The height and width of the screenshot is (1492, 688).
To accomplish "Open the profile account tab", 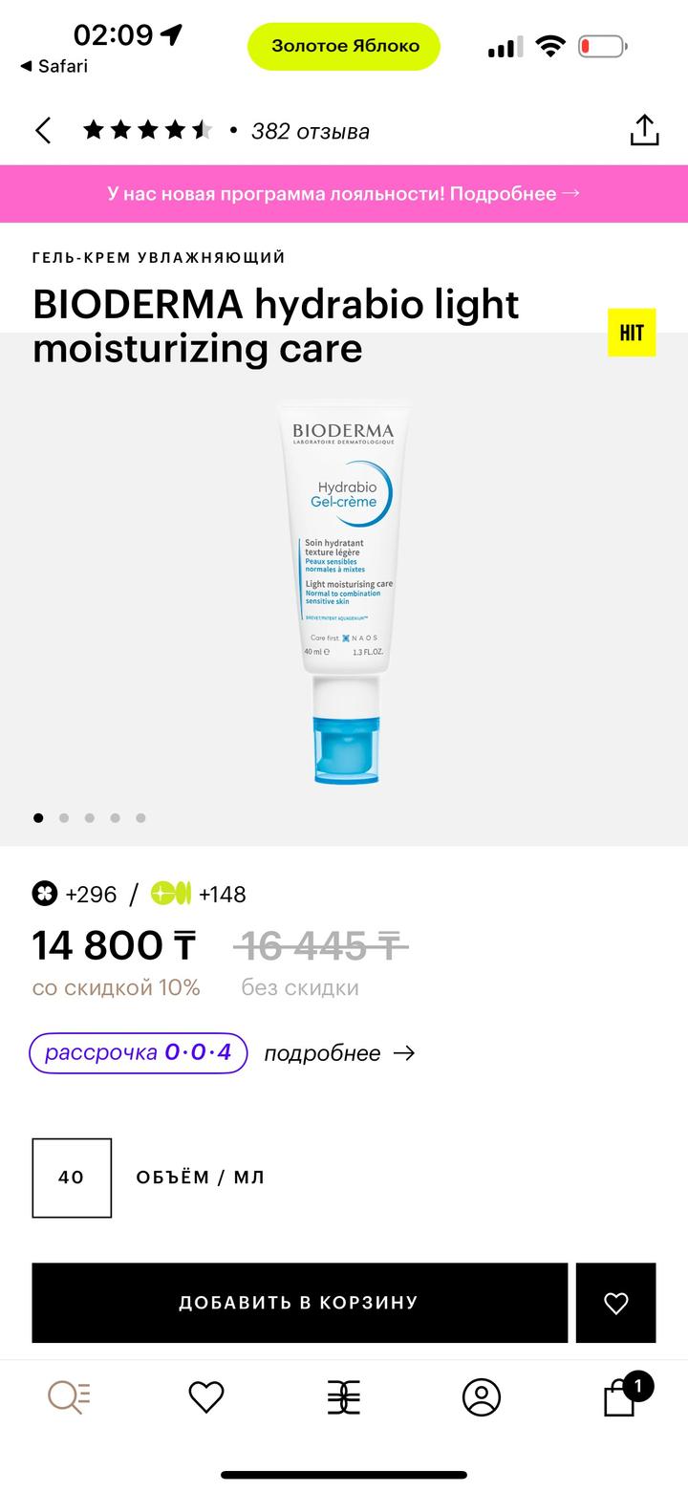I will pyautogui.click(x=482, y=1397).
